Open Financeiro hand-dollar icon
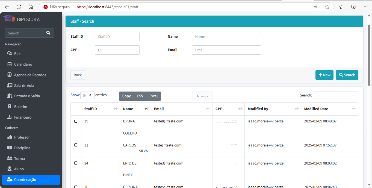This screenshot has width=372, height=188. tap(10, 117)
